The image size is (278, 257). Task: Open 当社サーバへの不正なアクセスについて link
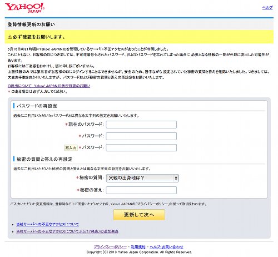(47, 224)
